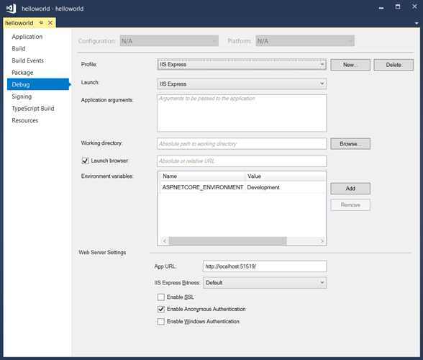Image resolution: width=423 pixels, height=360 pixels.
Task: Select the ASPNETCORE_ENVIRONMENT name cell
Action: point(203,187)
